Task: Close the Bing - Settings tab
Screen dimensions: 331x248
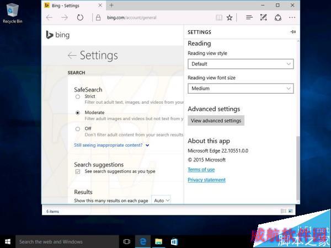Action: tap(100, 6)
